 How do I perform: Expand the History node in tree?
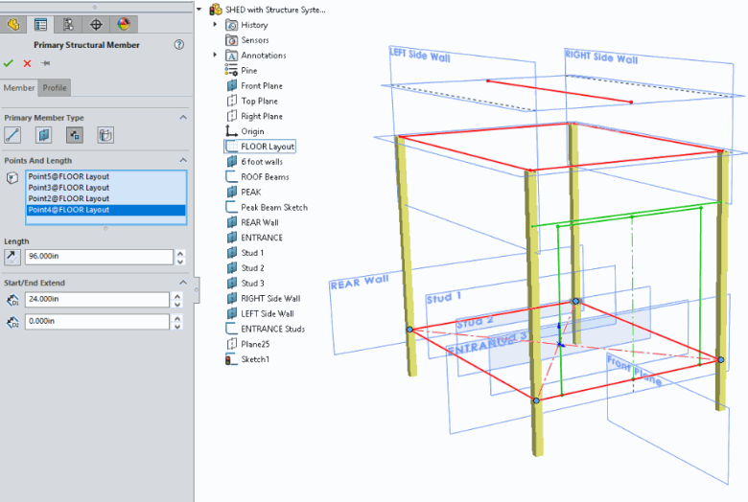pyautogui.click(x=216, y=25)
